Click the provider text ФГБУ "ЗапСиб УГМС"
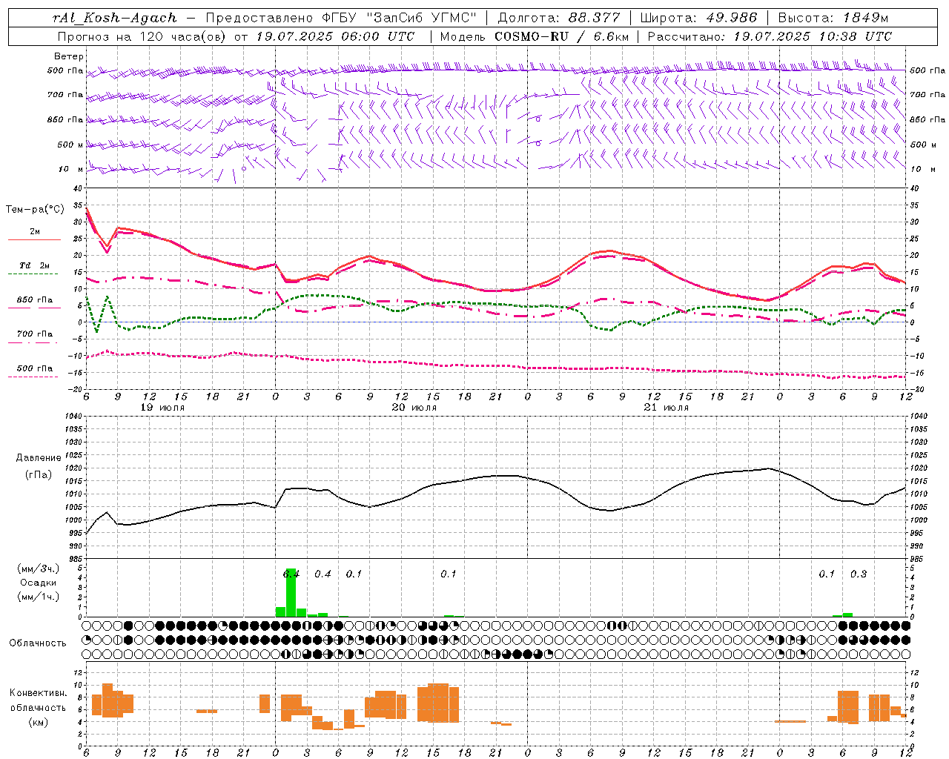Viewport: 949px width, 759px height. point(400,18)
